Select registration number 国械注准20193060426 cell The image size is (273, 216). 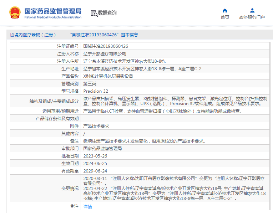click(x=106, y=46)
